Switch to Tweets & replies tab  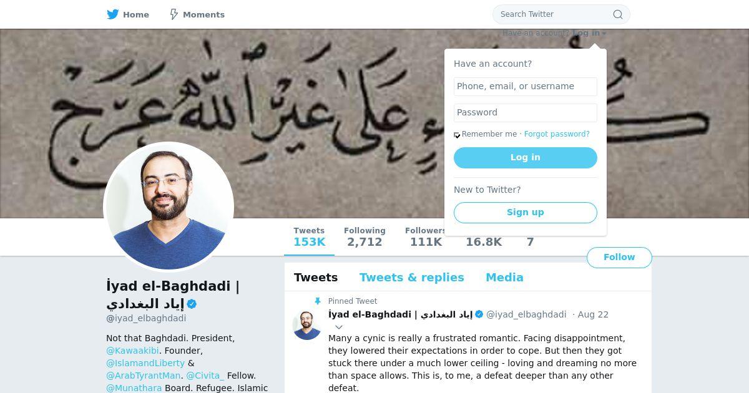[412, 278]
